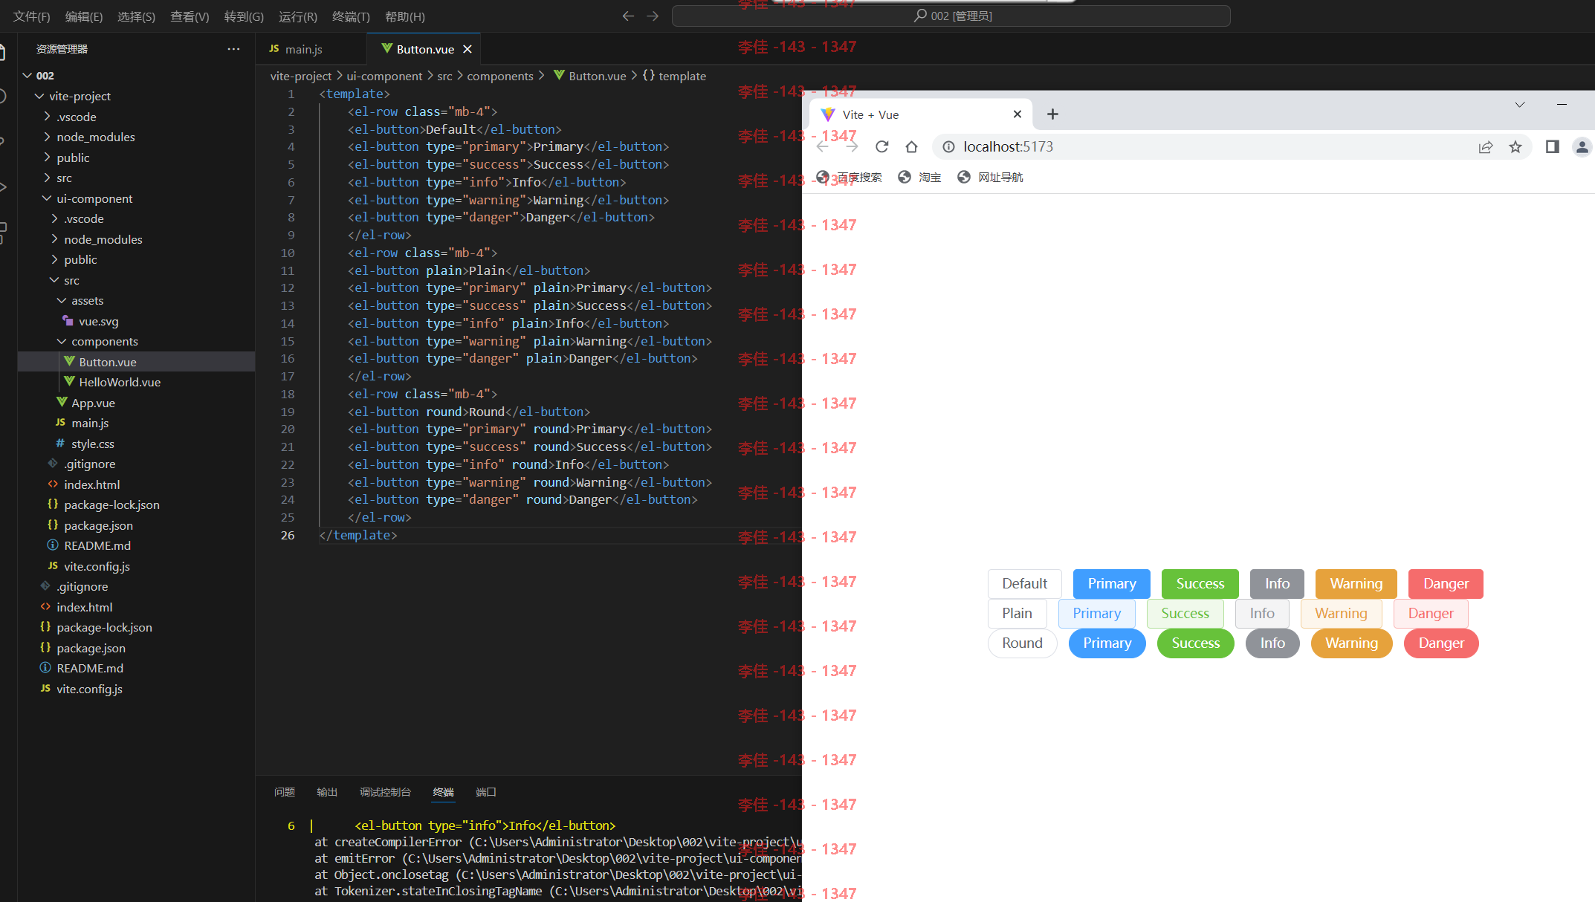Image resolution: width=1595 pixels, height=902 pixels.
Task: Click the round Default button labeled Round
Action: pyautogui.click(x=1022, y=643)
